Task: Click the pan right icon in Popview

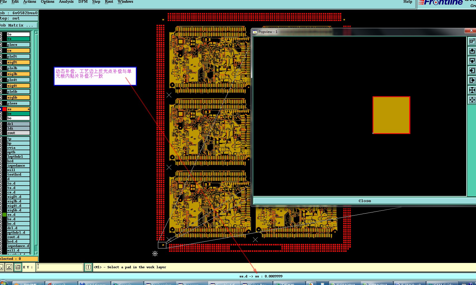Action: pos(472,80)
